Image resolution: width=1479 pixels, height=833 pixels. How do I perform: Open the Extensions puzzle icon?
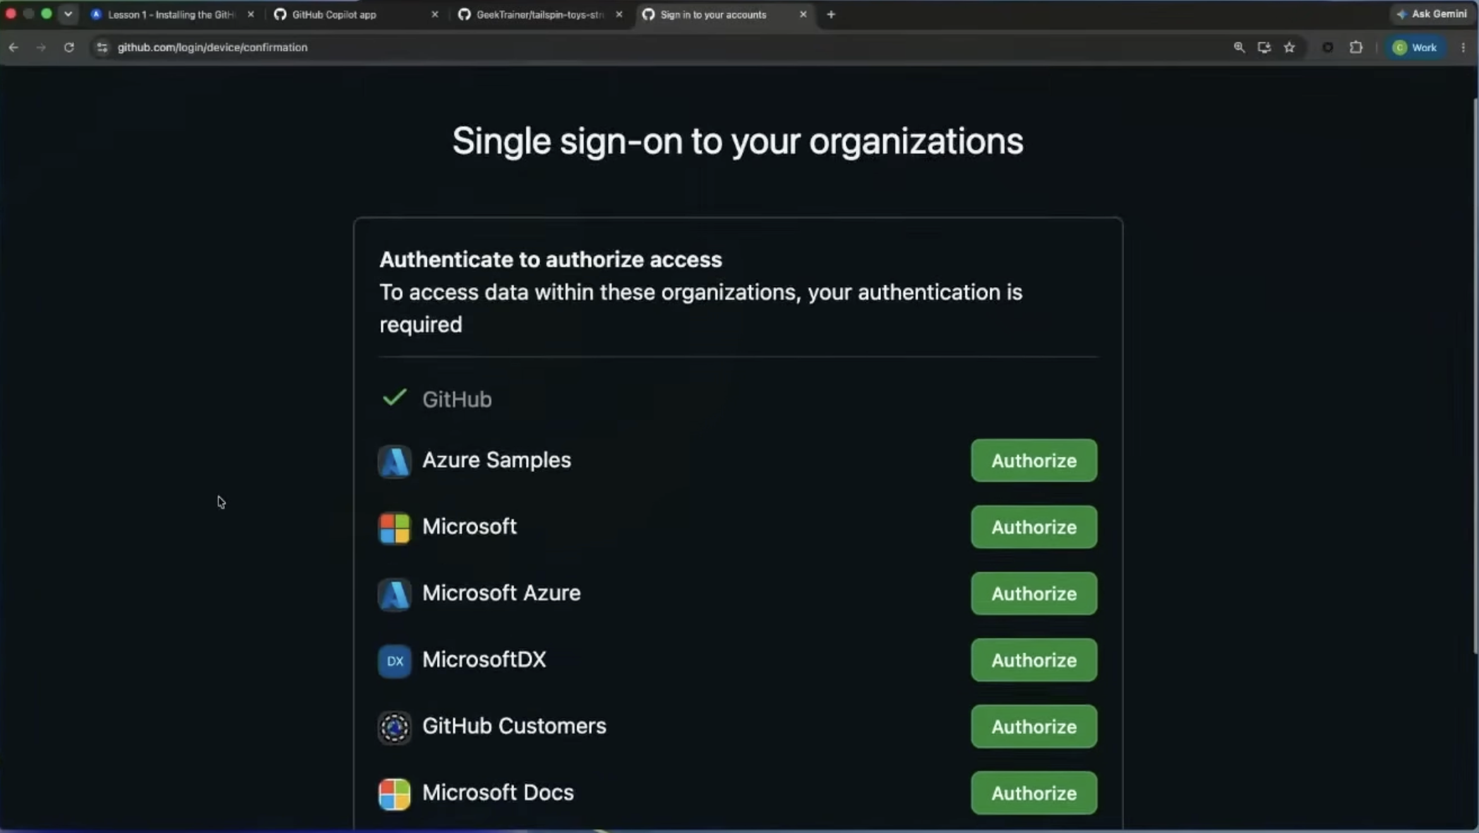pyautogui.click(x=1356, y=47)
